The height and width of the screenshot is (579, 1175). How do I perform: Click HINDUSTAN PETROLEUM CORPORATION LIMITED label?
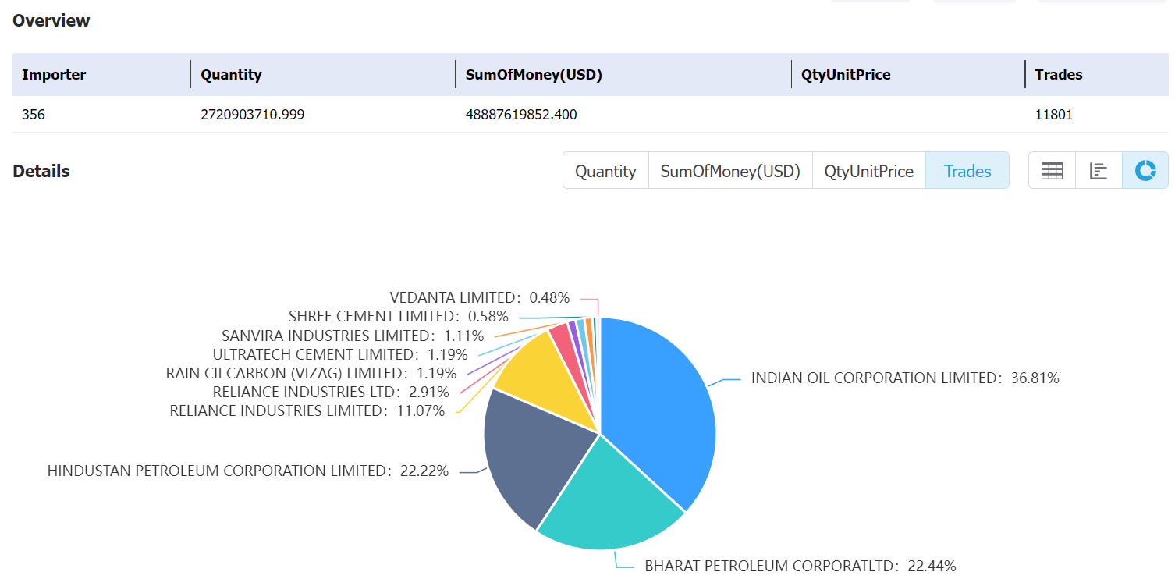(248, 471)
